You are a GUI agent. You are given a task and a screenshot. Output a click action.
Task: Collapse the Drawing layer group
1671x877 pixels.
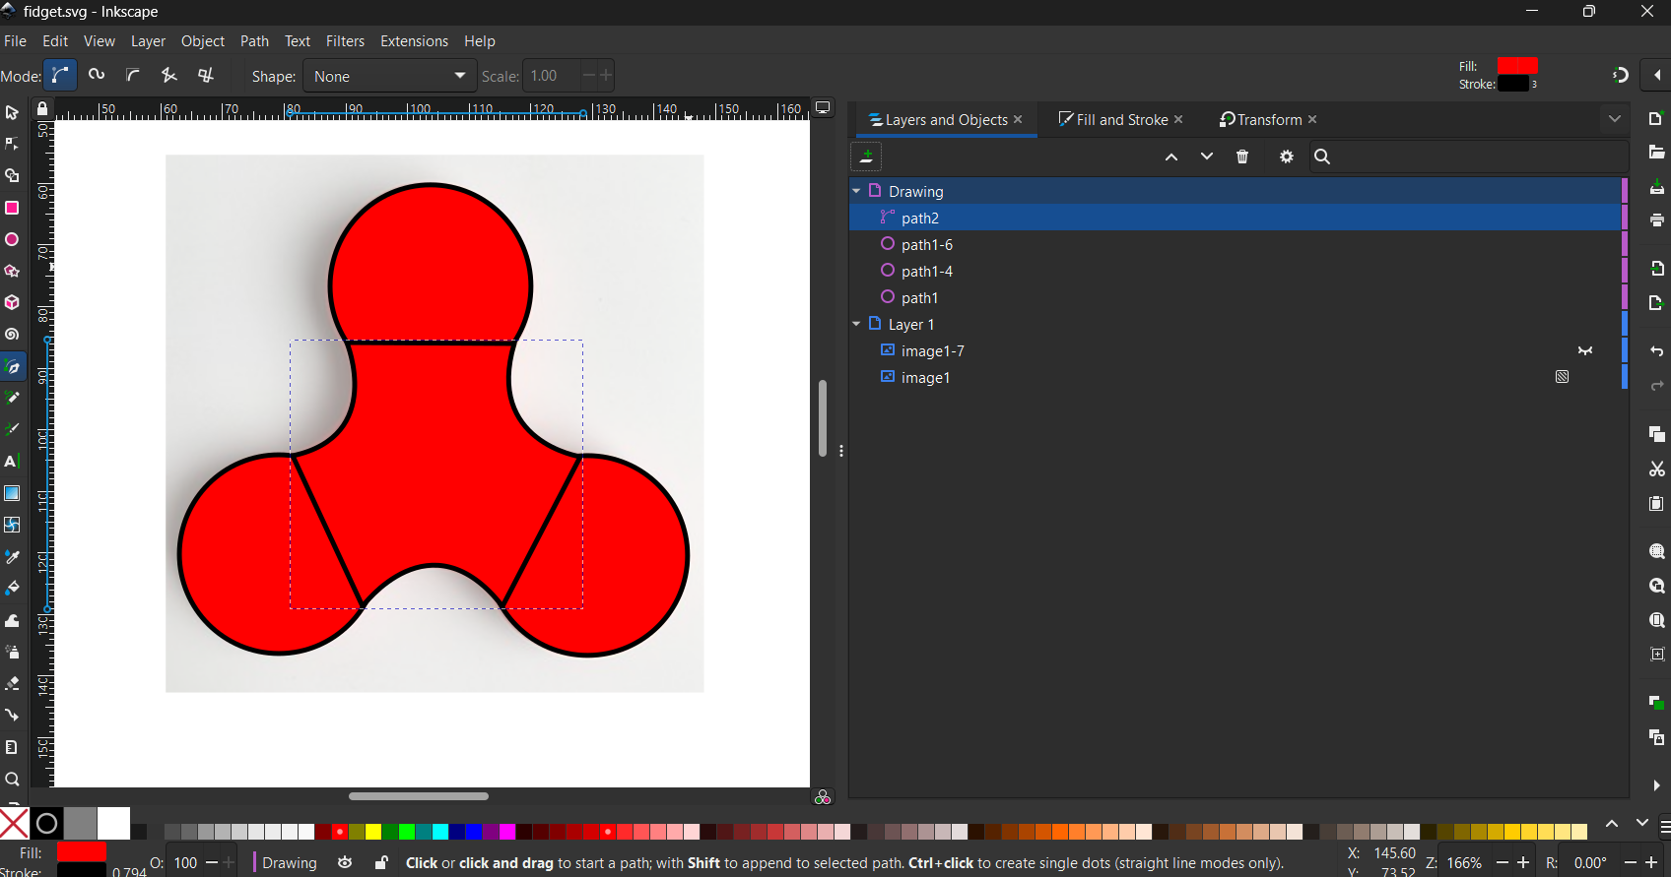(x=856, y=191)
